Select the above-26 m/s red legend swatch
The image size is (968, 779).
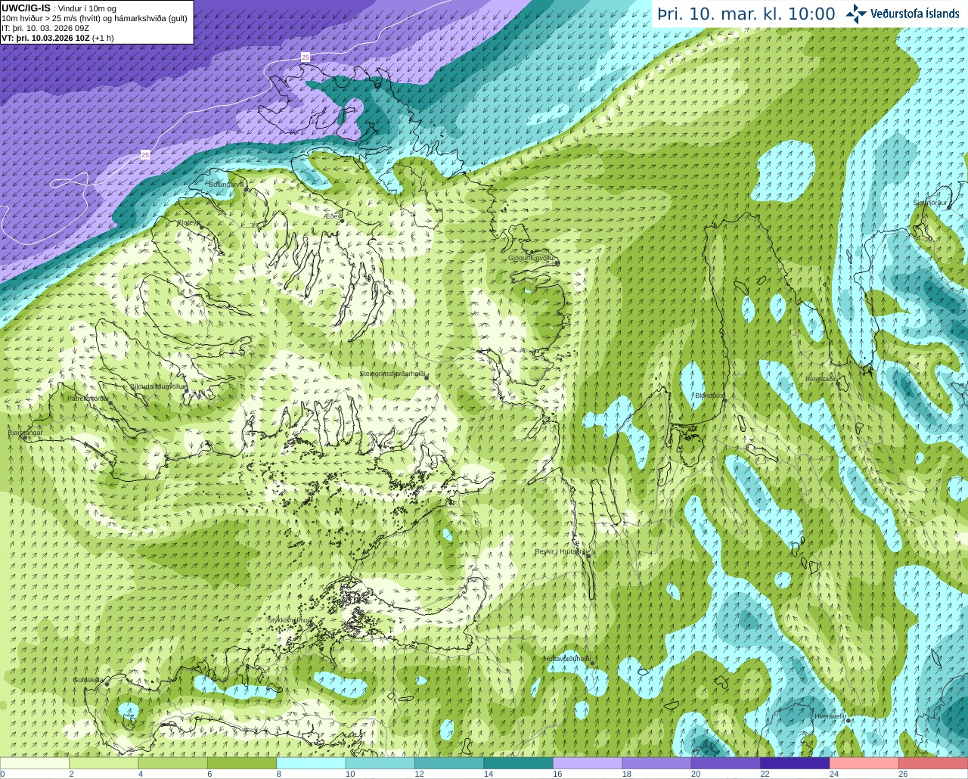point(934,763)
